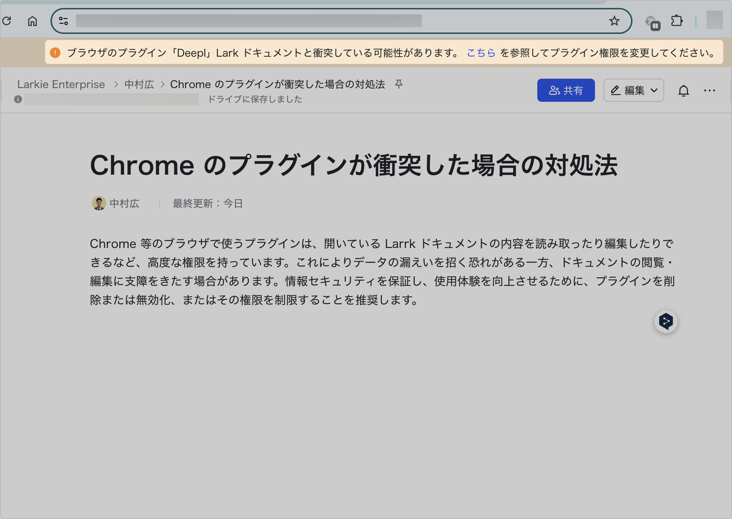This screenshot has height=519, width=732.
Task: Click the author avatar of 中村広
Action: (x=99, y=203)
